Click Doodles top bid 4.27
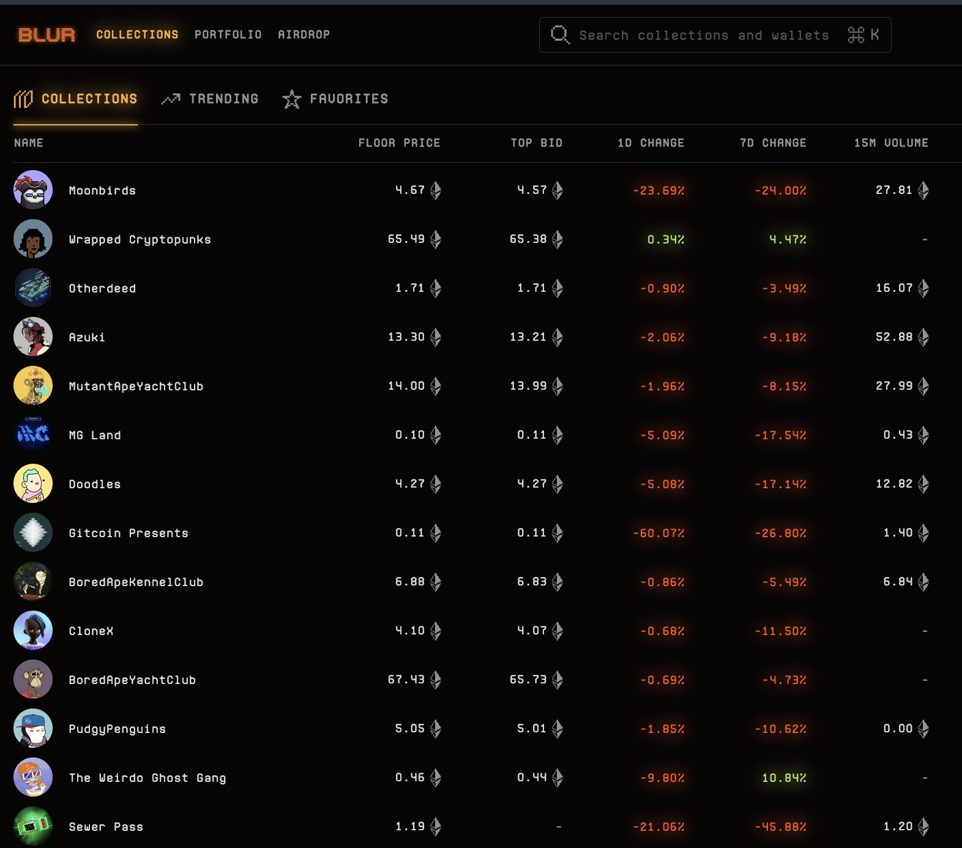 [532, 484]
